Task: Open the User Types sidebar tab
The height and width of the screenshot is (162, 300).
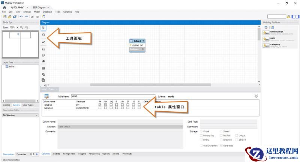Action: pyautogui.click(x=28, y=105)
